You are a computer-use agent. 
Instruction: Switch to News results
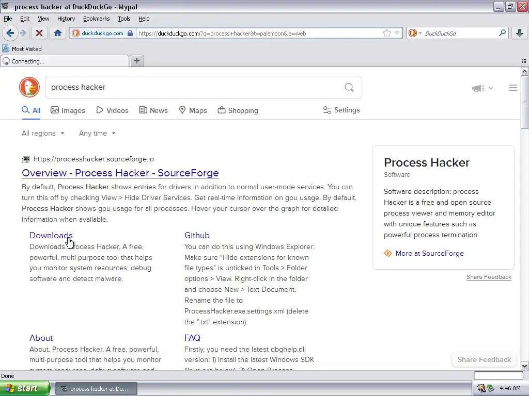pyautogui.click(x=153, y=110)
